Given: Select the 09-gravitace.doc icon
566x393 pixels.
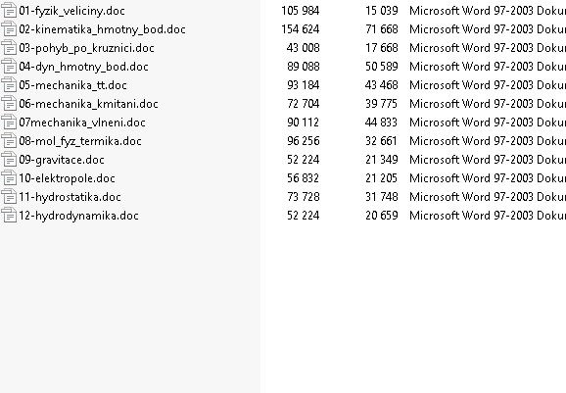Looking at the screenshot, I should [x=9, y=160].
